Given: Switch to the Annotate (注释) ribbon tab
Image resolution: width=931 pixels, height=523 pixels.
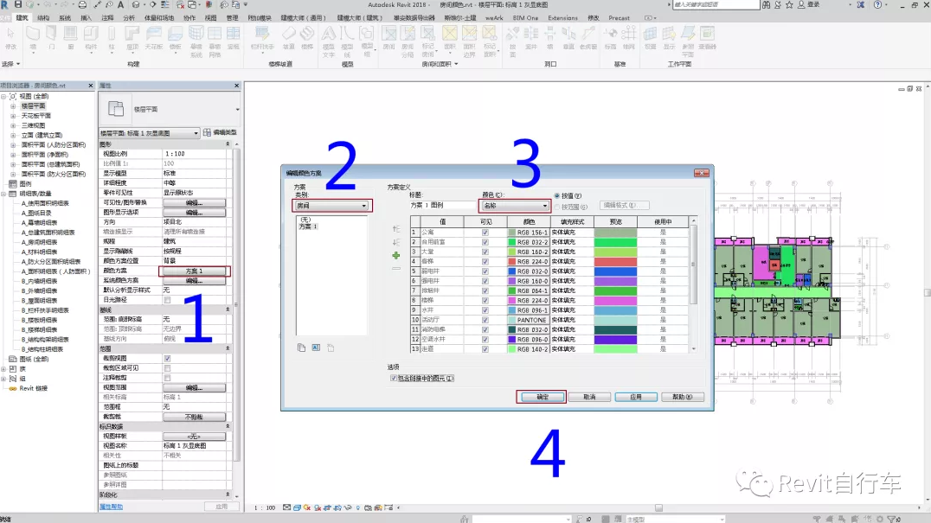Looking at the screenshot, I should 107,18.
